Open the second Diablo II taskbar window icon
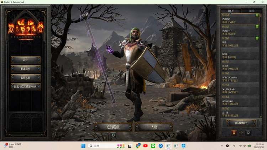 coord(176,146)
